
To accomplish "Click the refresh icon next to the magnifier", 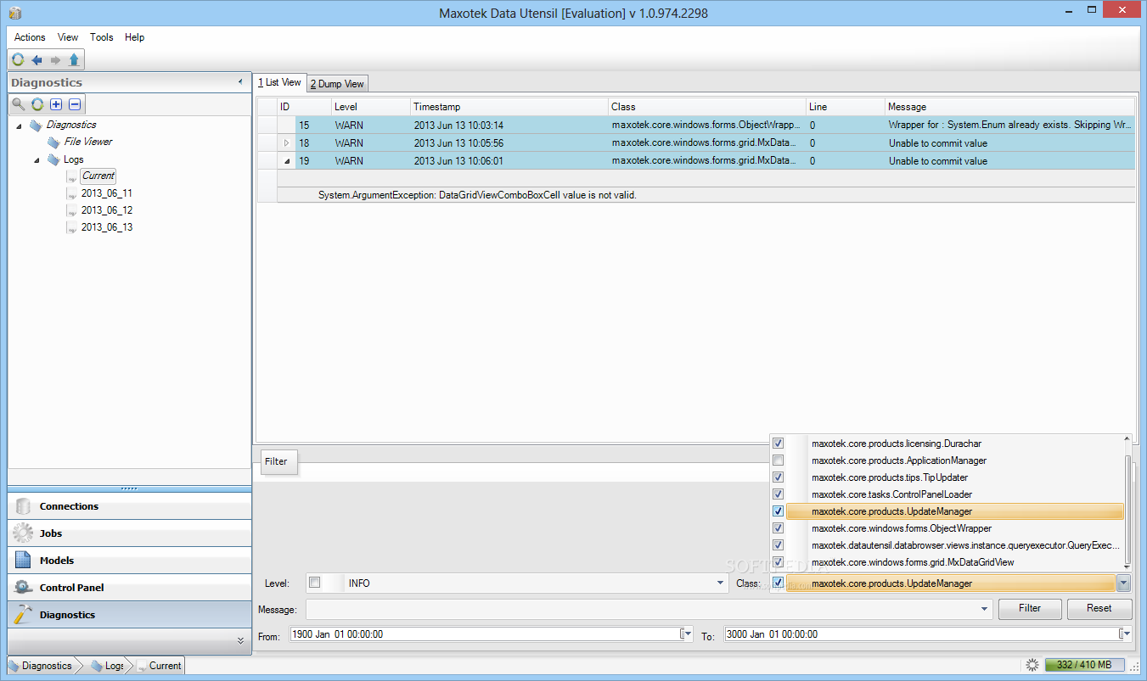I will point(37,104).
